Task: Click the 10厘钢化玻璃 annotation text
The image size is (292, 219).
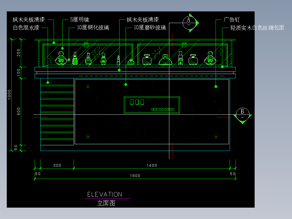Action: [93, 28]
